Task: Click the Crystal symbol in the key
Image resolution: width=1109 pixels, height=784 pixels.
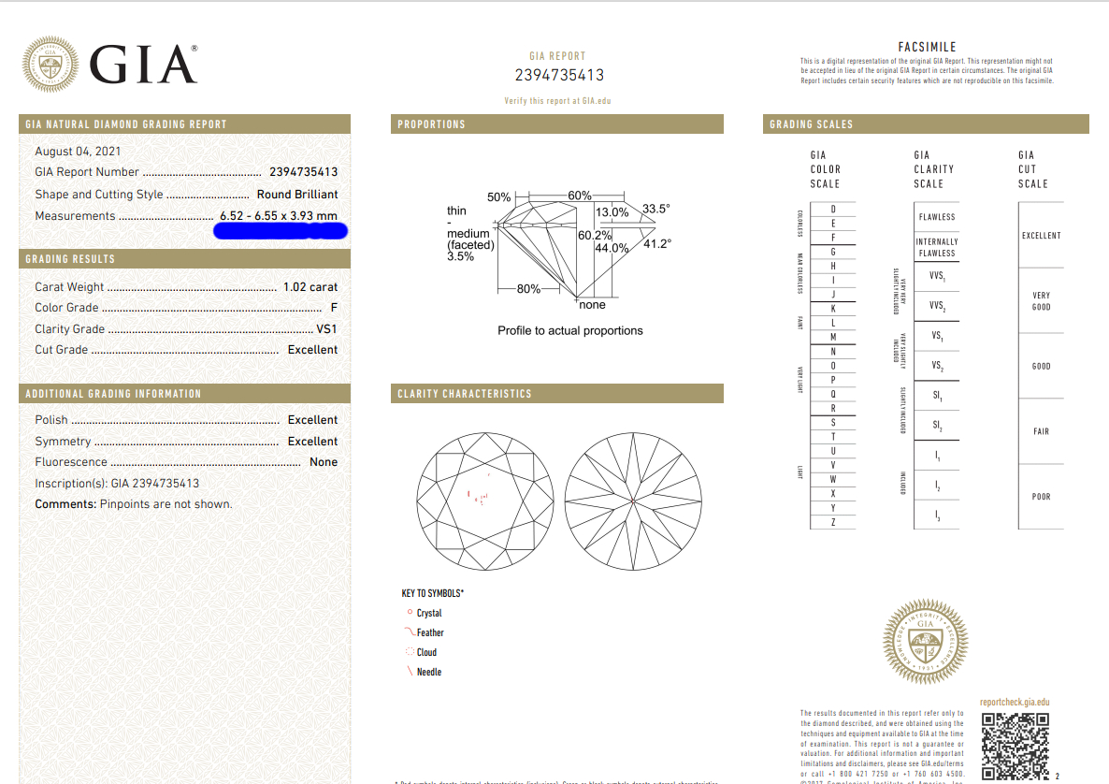Action: coord(410,613)
